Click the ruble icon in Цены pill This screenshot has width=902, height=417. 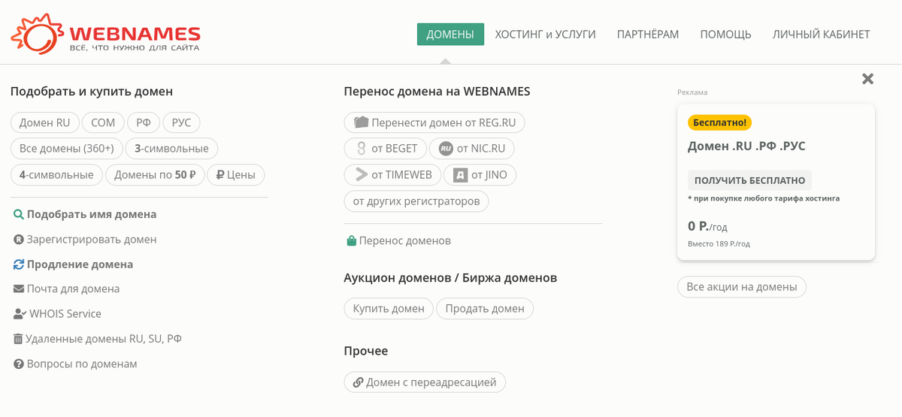(220, 175)
